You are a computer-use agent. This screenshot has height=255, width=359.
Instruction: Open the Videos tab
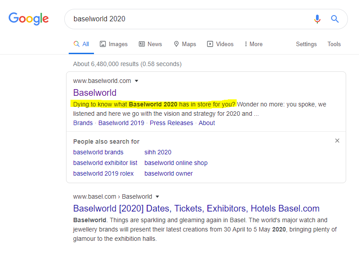(x=220, y=44)
